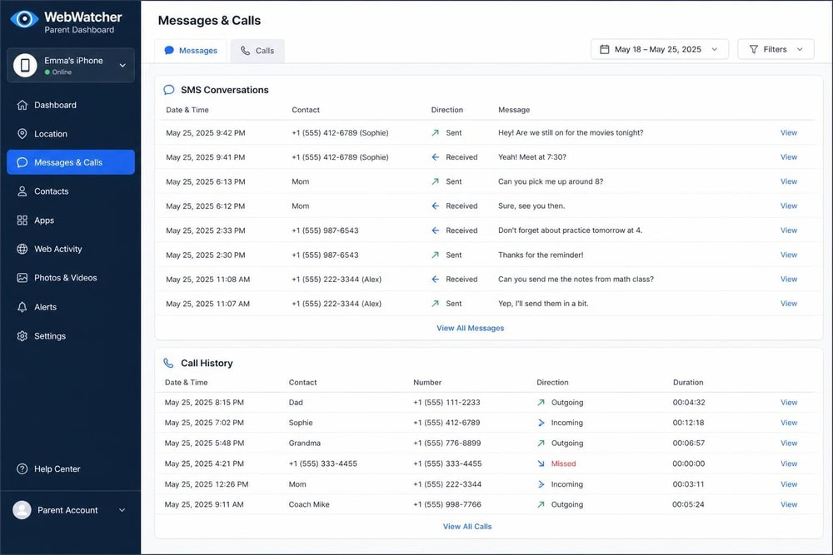
Task: Click the Call History phone icon
Action: pyautogui.click(x=168, y=363)
